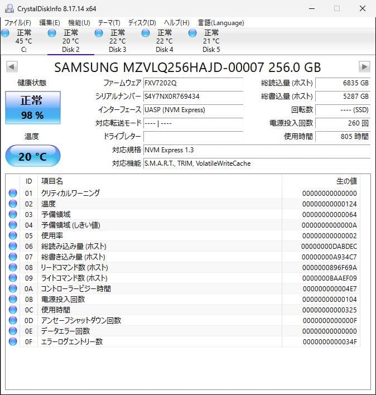The image size is (376, 395).
Task: Click raw value 00000000A934C7
Action: click(329, 257)
